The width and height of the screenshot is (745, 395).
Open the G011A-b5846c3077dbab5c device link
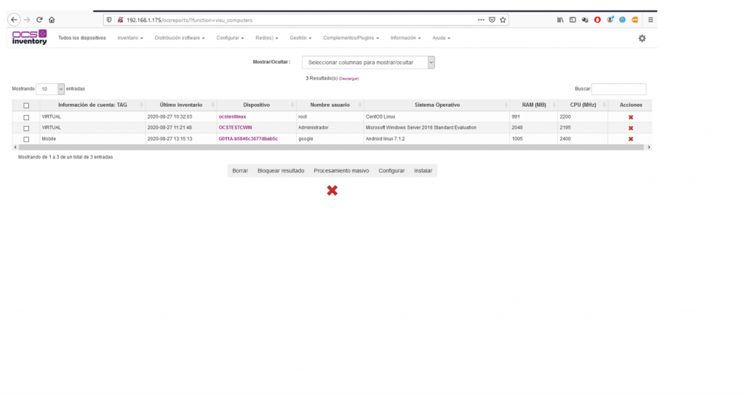(248, 139)
